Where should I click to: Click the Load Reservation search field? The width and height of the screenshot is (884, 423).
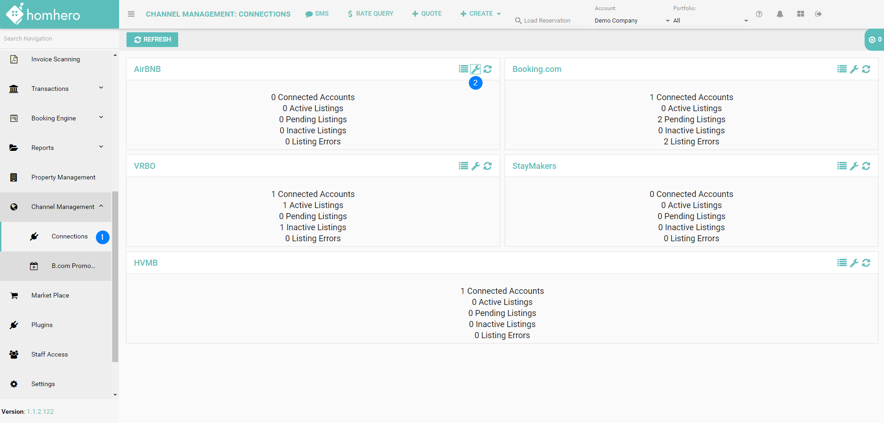pos(552,21)
